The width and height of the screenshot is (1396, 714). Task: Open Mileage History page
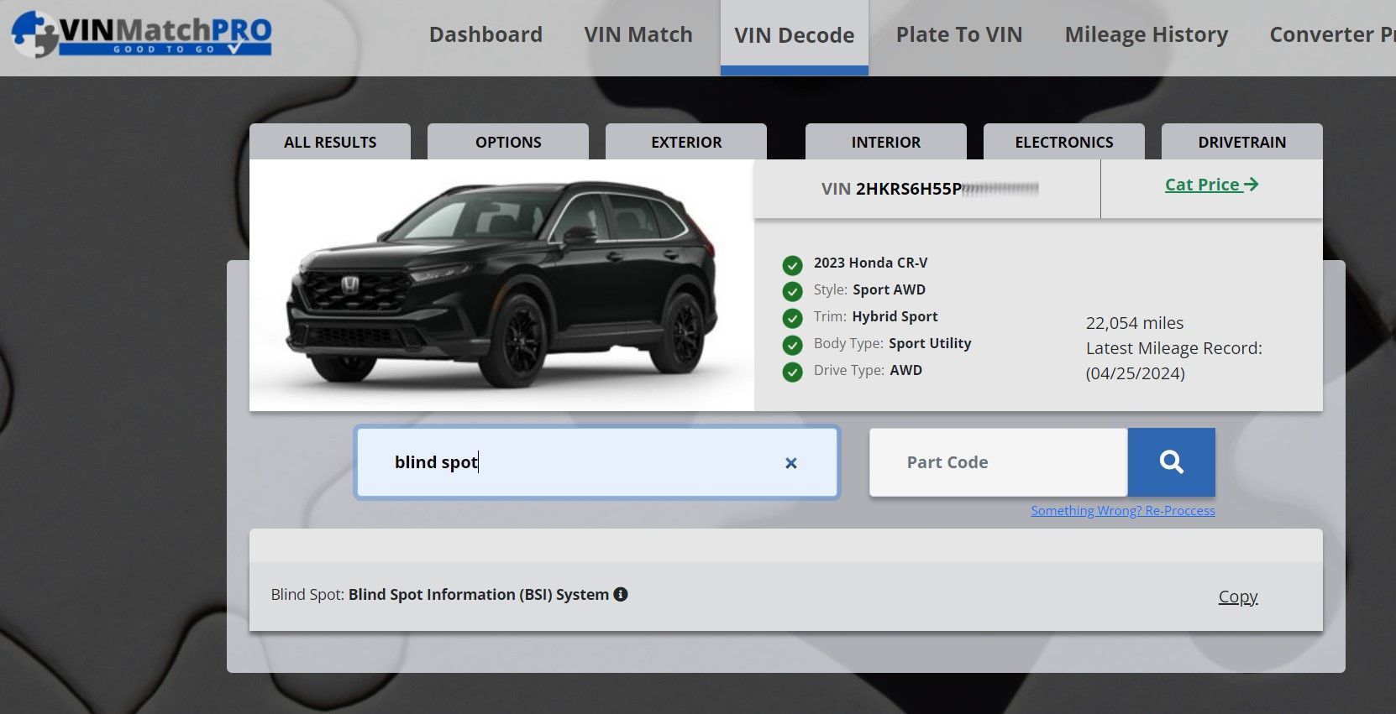click(x=1147, y=34)
